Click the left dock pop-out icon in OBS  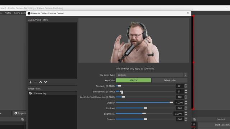pos(22,119)
